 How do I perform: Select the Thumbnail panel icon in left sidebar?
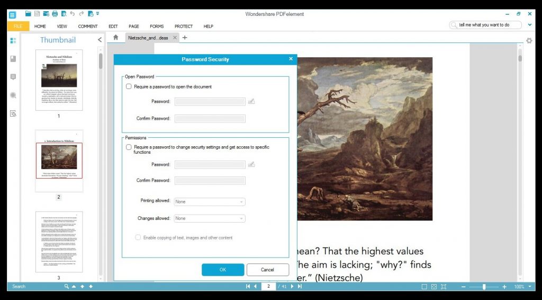coord(13,40)
